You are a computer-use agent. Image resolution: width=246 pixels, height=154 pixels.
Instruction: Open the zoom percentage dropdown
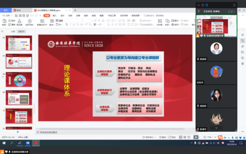210,137
